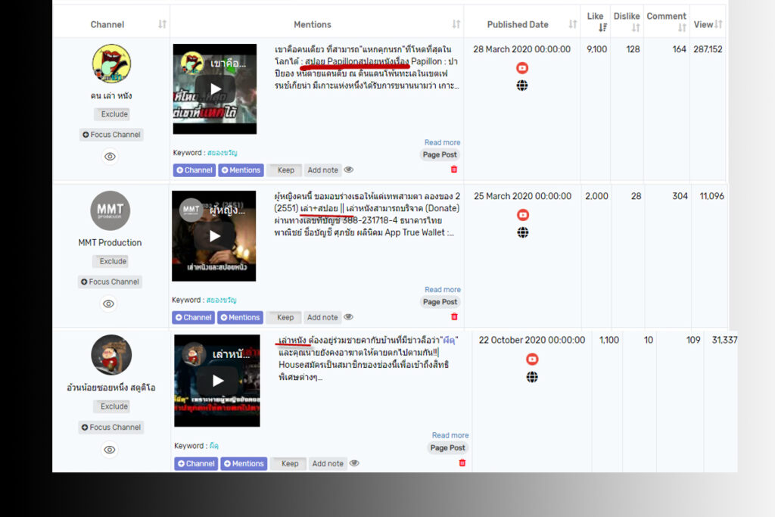Click red trash icon in คน เล่า หนัง row

tap(454, 170)
